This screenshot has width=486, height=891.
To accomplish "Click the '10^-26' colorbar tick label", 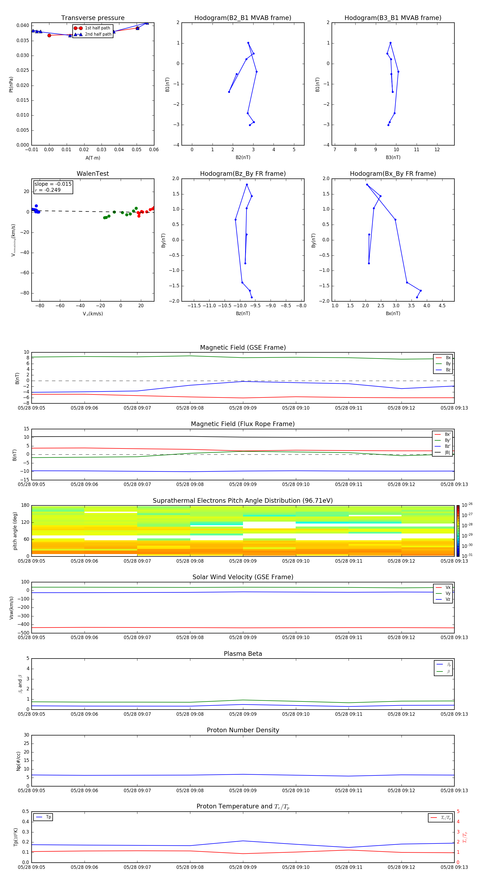I will (x=467, y=505).
